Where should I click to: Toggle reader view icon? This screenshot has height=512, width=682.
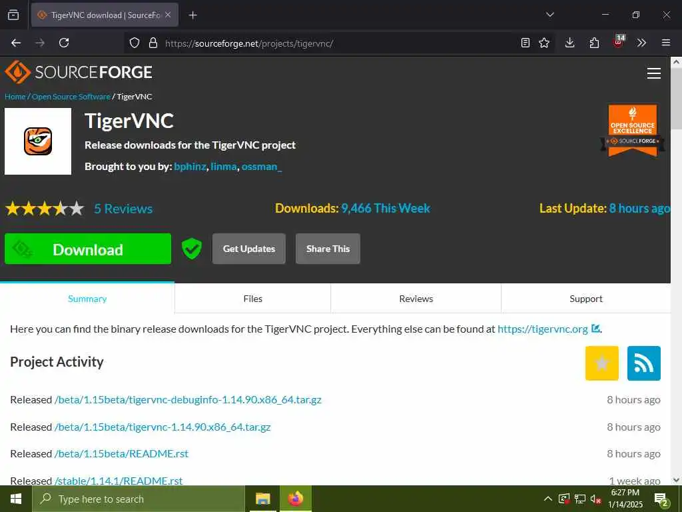pyautogui.click(x=525, y=43)
